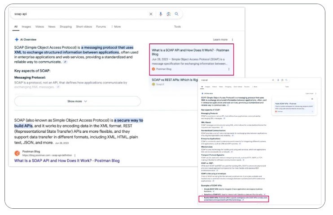Click SoapUI source icon on second card
Viewport: 333px width, 215px height.
[153, 84]
